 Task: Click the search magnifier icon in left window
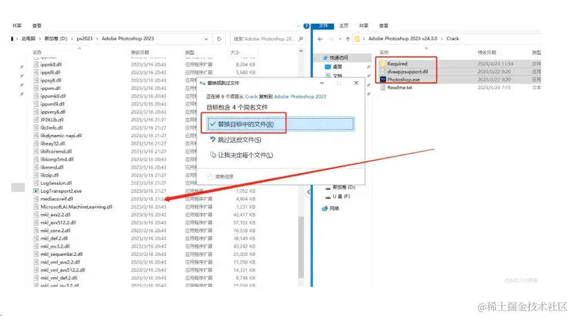pyautogui.click(x=301, y=39)
